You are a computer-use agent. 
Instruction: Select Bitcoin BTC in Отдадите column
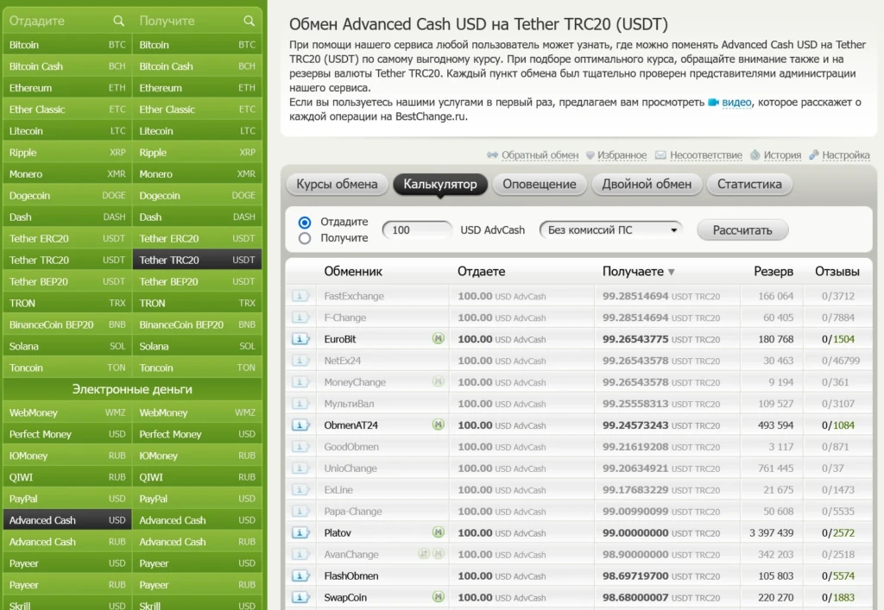67,45
